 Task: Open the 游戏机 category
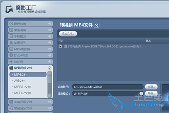point(30,62)
